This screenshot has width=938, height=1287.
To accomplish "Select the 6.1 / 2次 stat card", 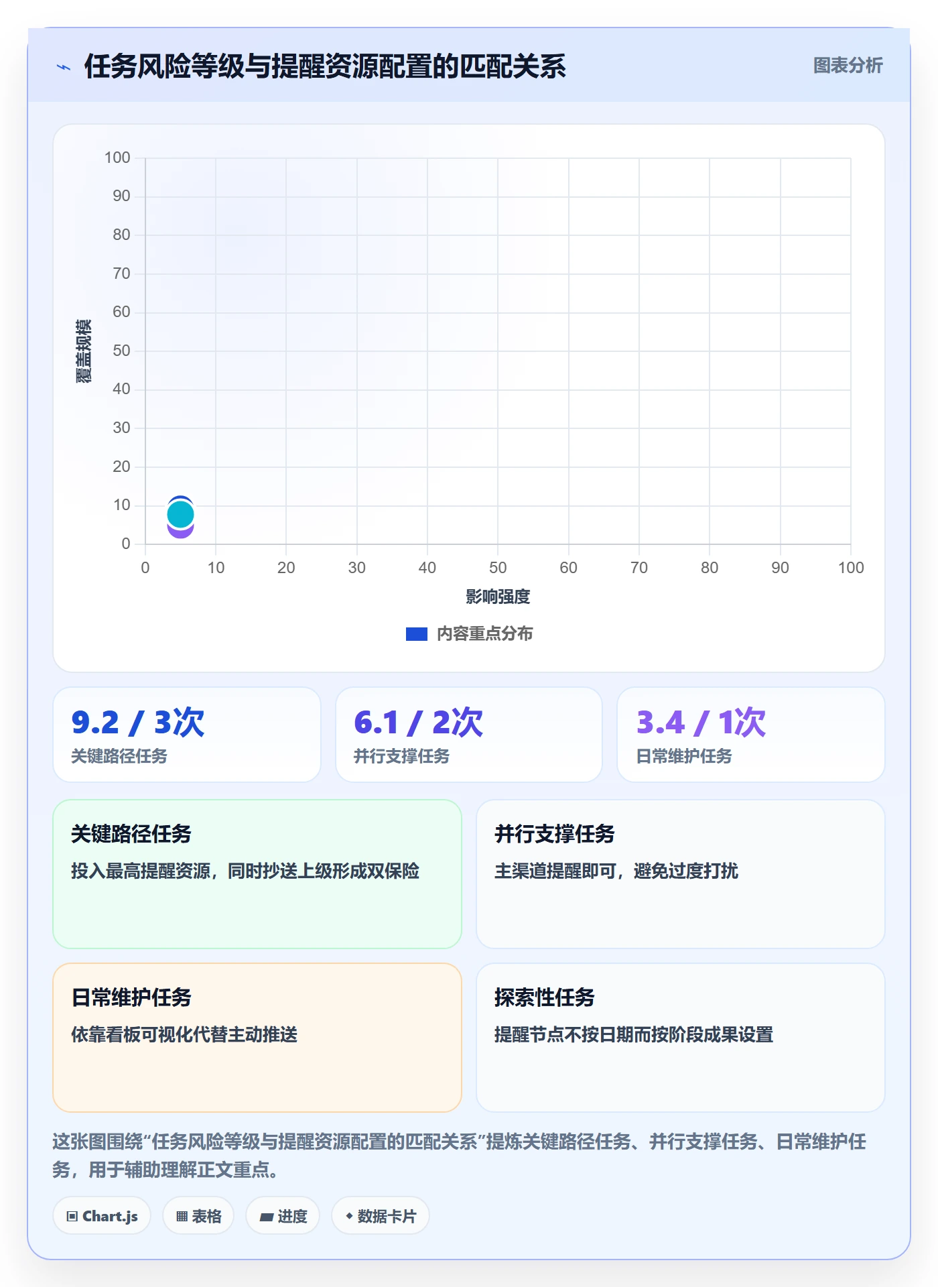I will [469, 735].
